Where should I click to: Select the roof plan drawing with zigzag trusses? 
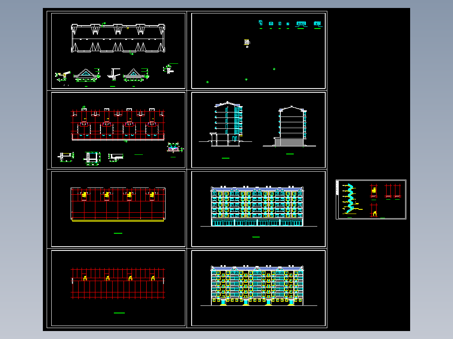(x=118, y=38)
